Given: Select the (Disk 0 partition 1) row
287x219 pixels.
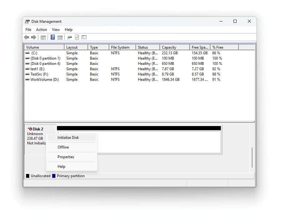Looking at the screenshot, I should [x=139, y=58].
